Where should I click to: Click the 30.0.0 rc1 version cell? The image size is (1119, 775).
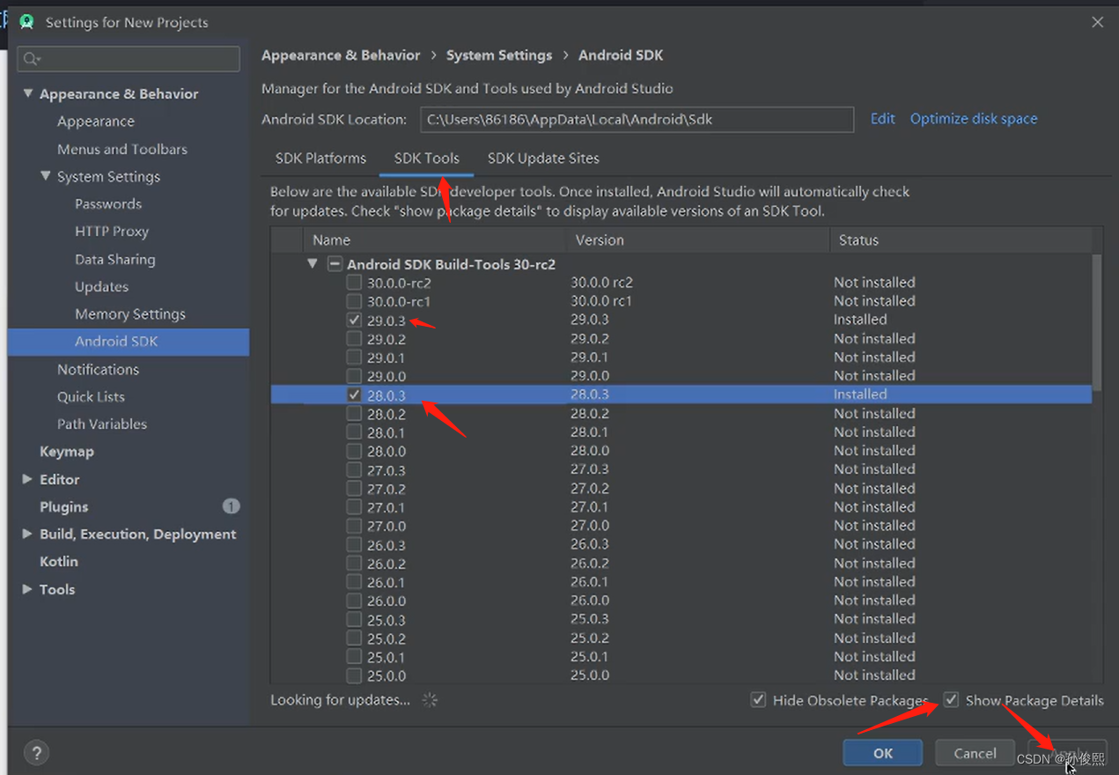601,301
